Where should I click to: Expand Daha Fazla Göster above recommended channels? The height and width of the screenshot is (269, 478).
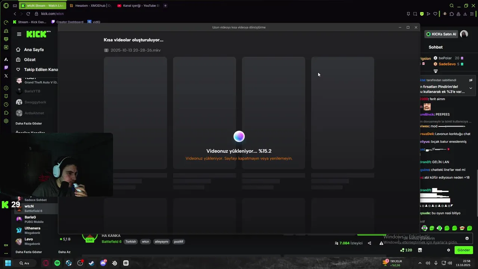(x=29, y=123)
